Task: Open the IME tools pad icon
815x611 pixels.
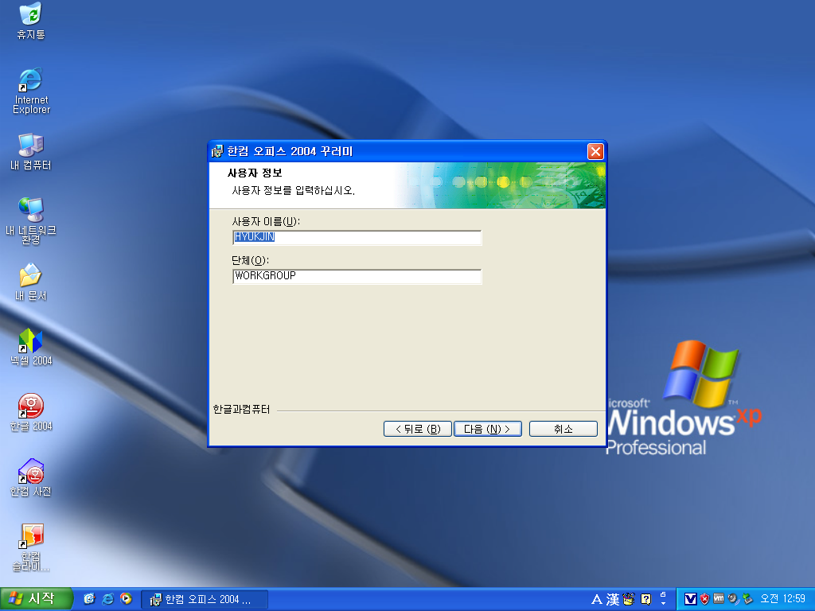Action: (x=629, y=599)
